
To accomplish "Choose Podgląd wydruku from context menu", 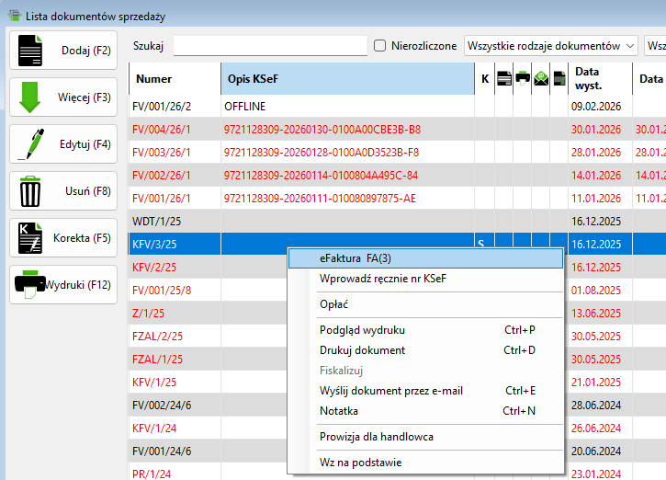I will pos(362,330).
